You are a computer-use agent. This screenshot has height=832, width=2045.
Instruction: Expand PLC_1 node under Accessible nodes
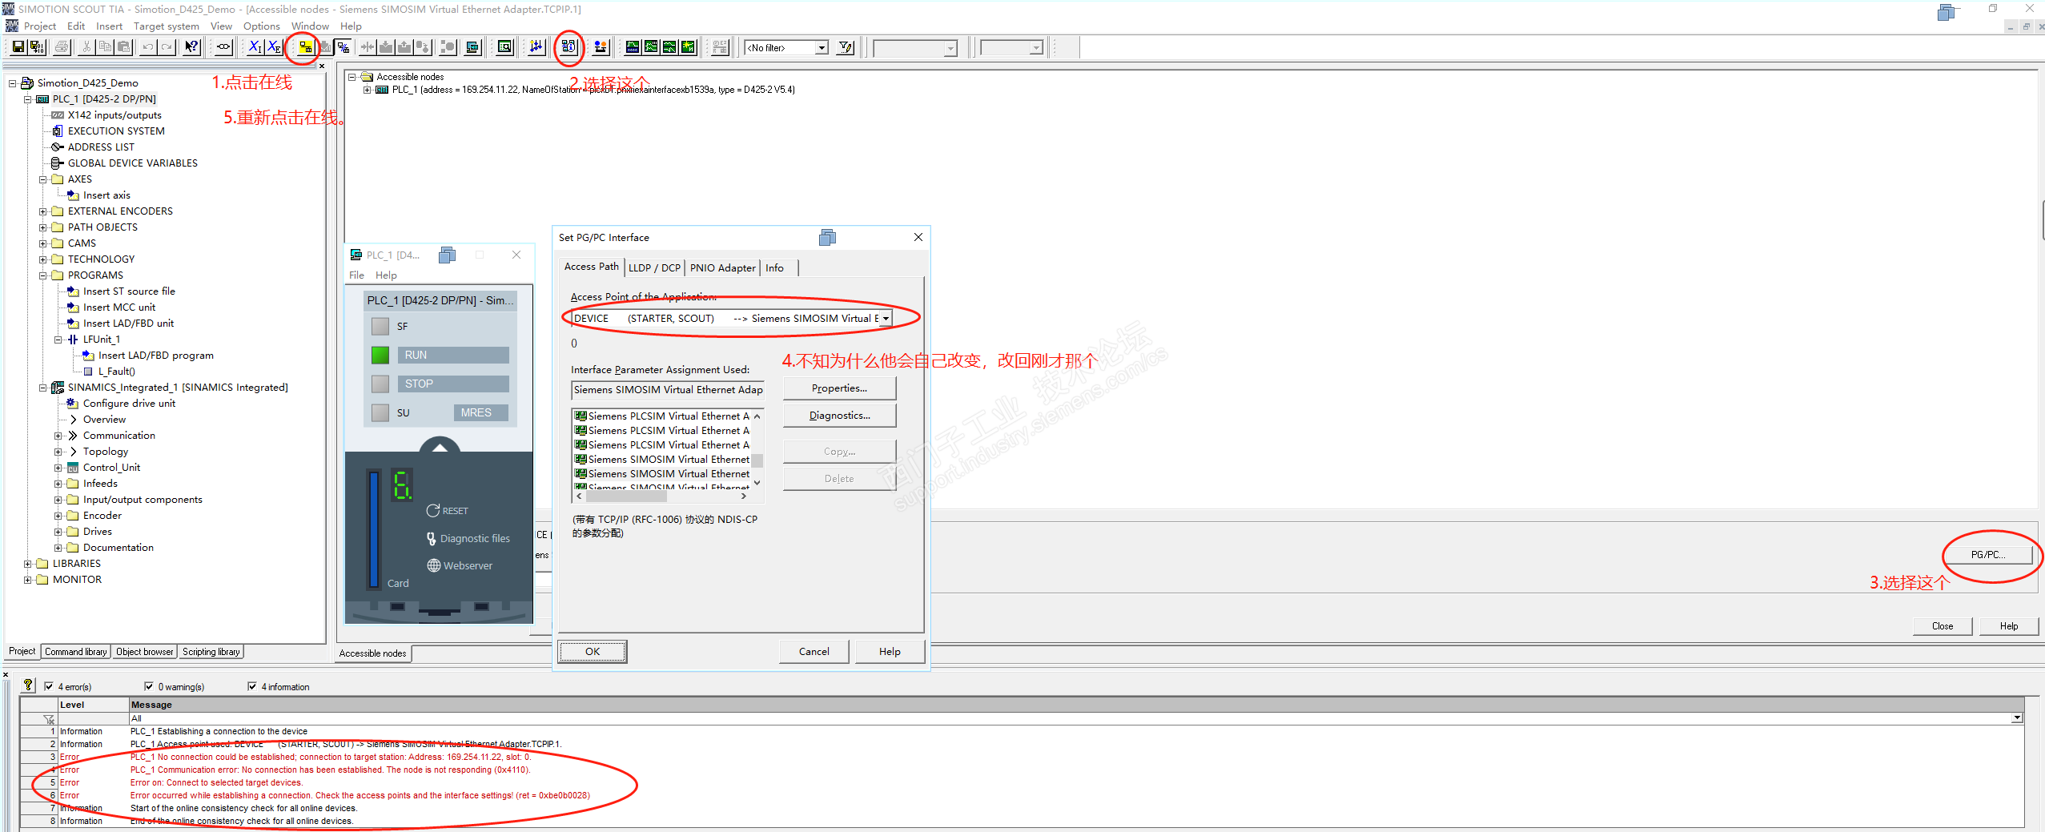point(368,90)
